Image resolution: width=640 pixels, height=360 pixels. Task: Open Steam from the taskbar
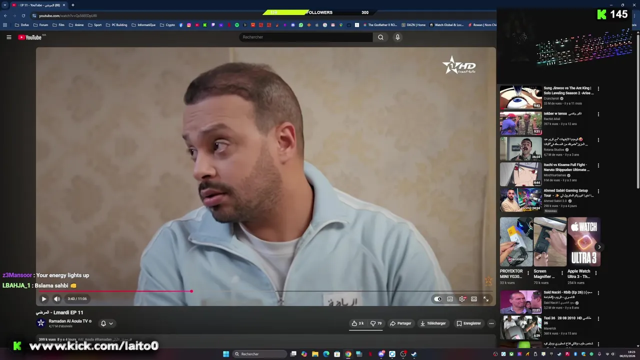pyautogui.click(x=414, y=354)
